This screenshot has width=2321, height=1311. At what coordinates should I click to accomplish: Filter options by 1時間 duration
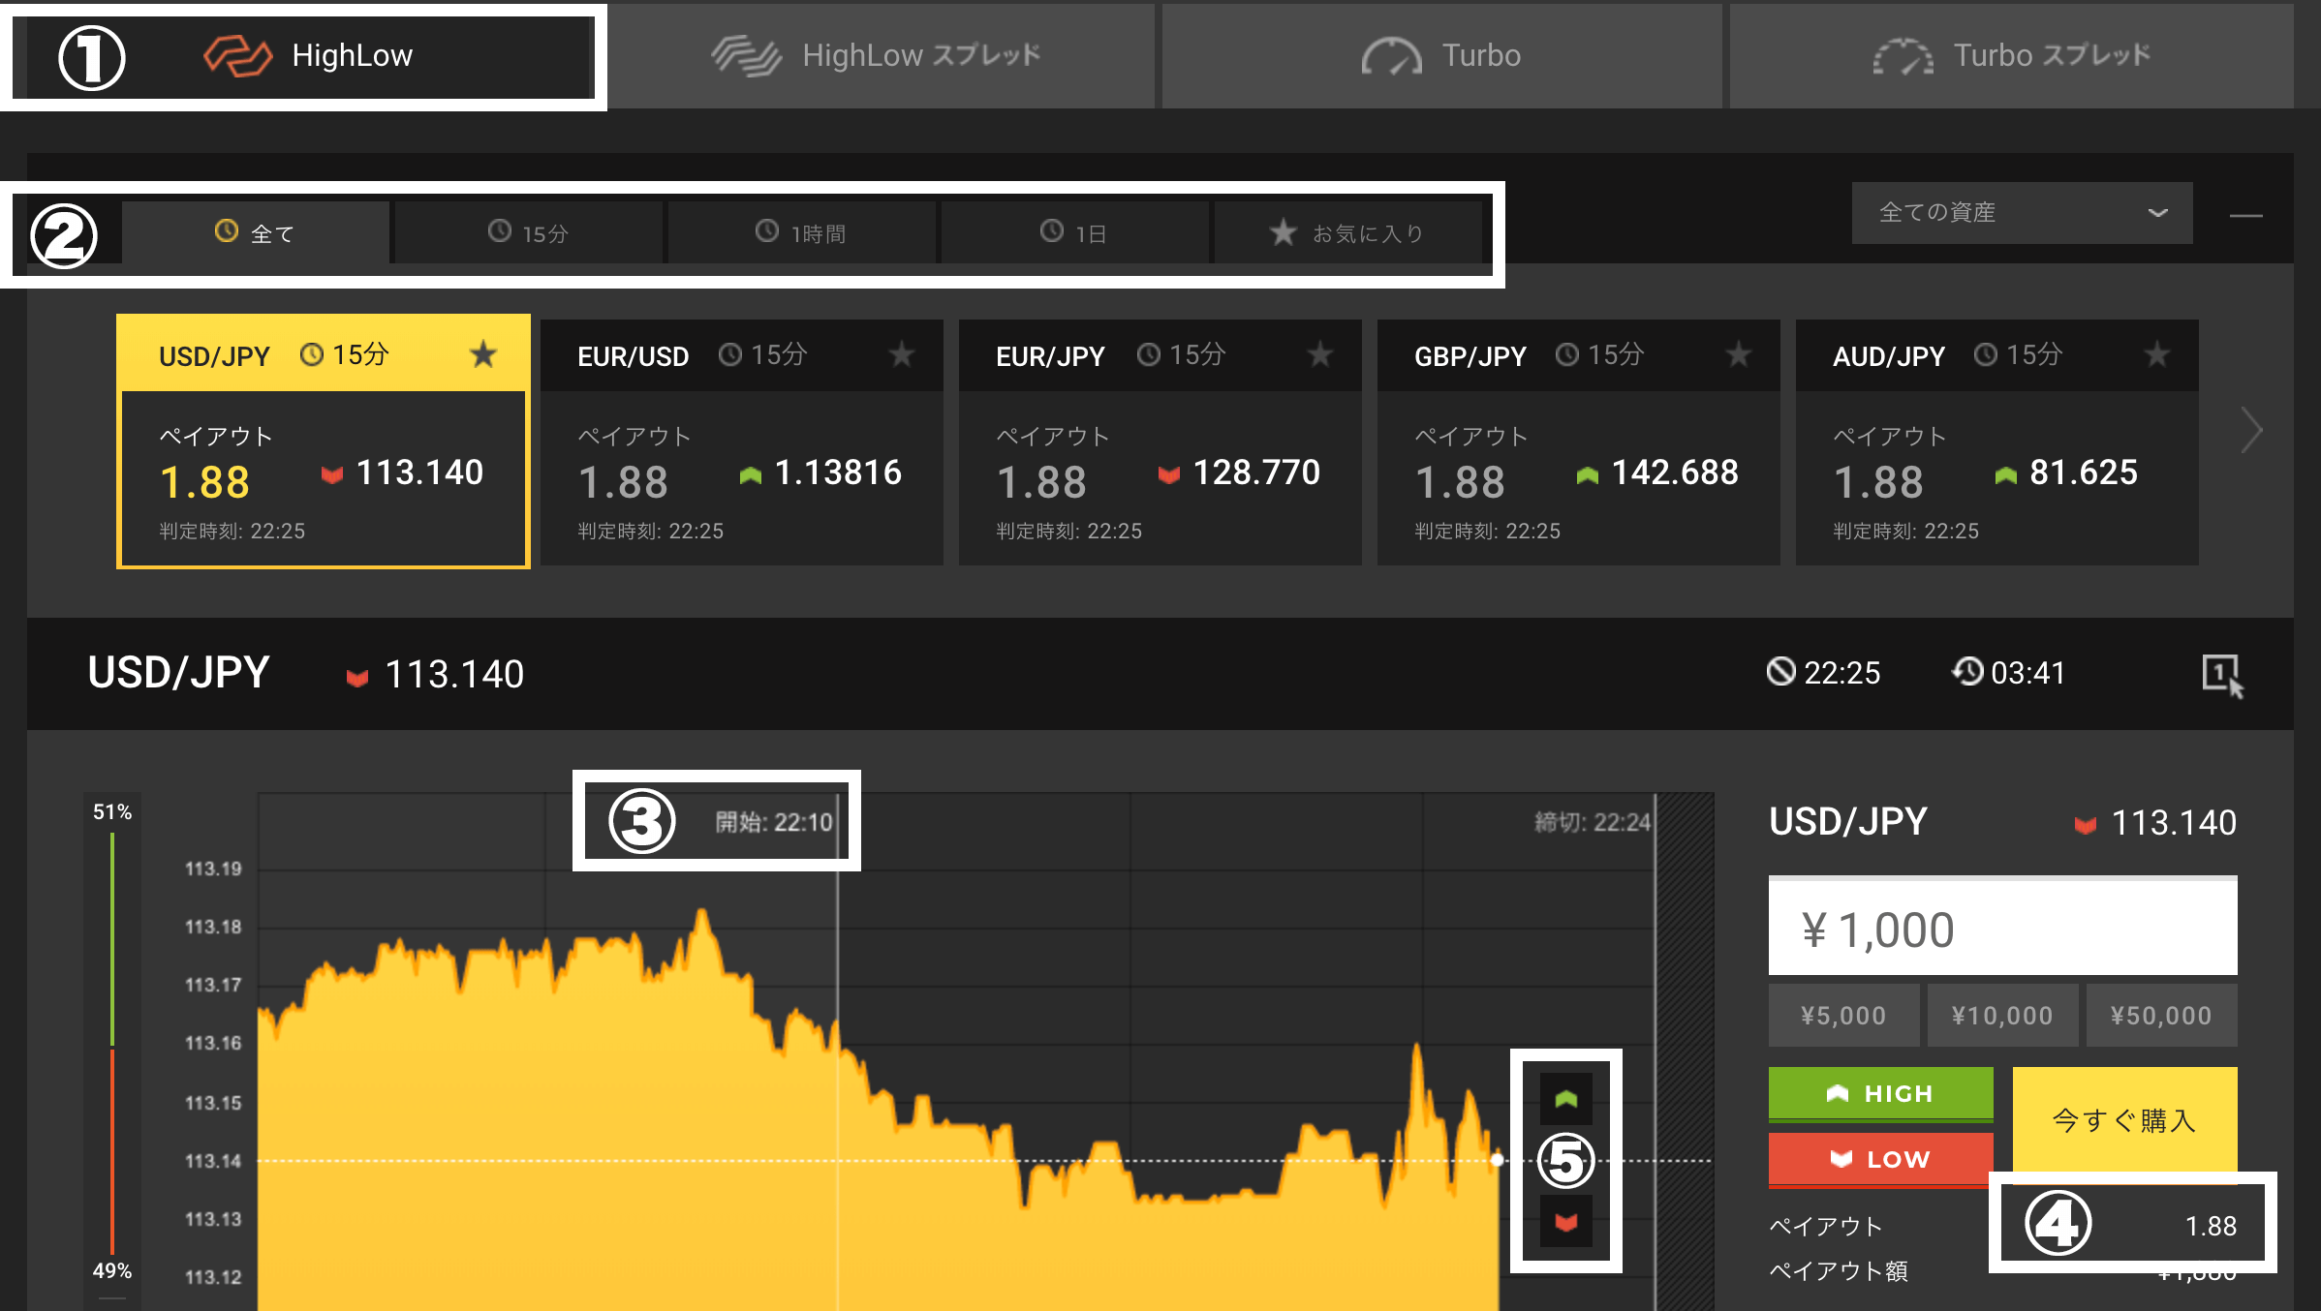[802, 233]
